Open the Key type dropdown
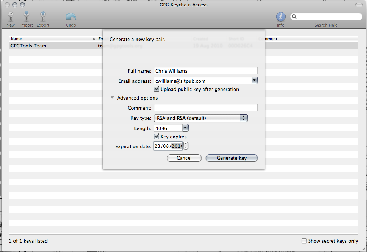This screenshot has width=367, height=252. (x=200, y=118)
